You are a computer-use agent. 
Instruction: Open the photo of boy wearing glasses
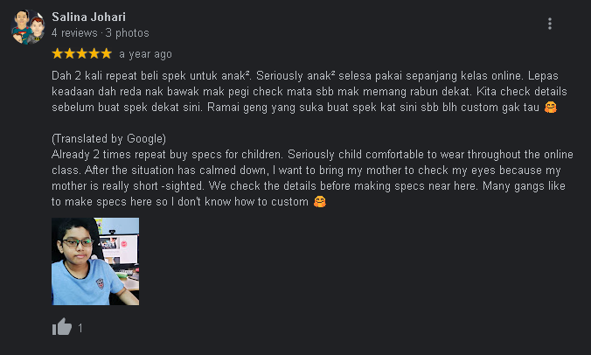[95, 261]
